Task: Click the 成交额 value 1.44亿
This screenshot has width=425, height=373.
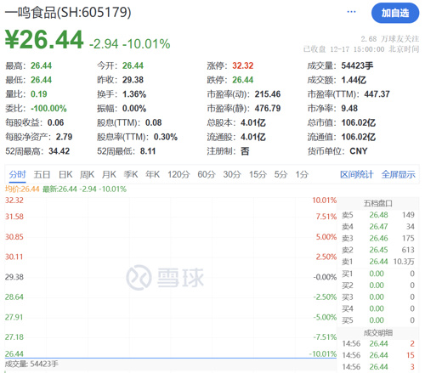Action: [354, 80]
